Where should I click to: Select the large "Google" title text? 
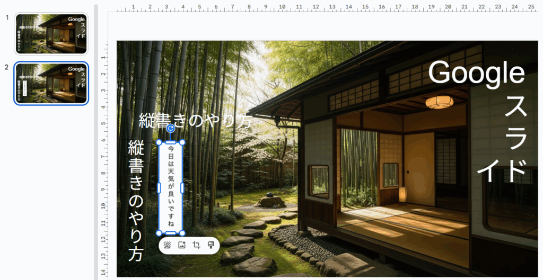pos(476,73)
